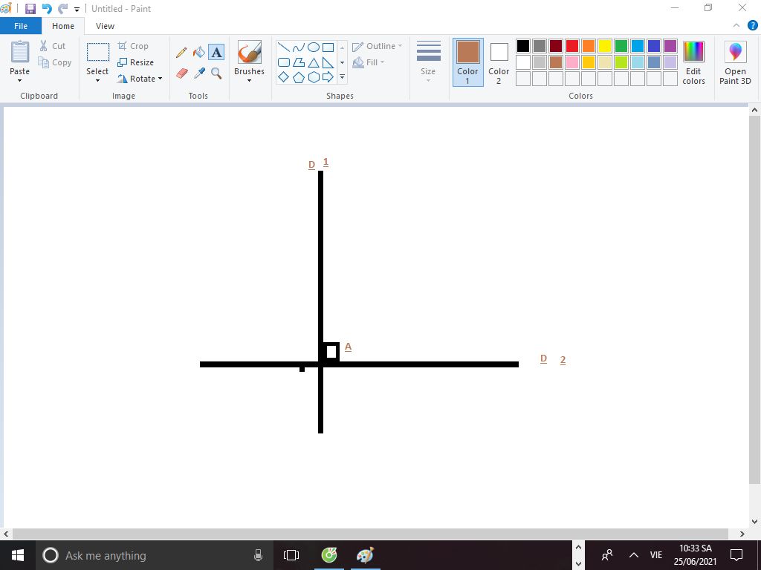Switch to the View tab
761x570 pixels.
coord(105,26)
